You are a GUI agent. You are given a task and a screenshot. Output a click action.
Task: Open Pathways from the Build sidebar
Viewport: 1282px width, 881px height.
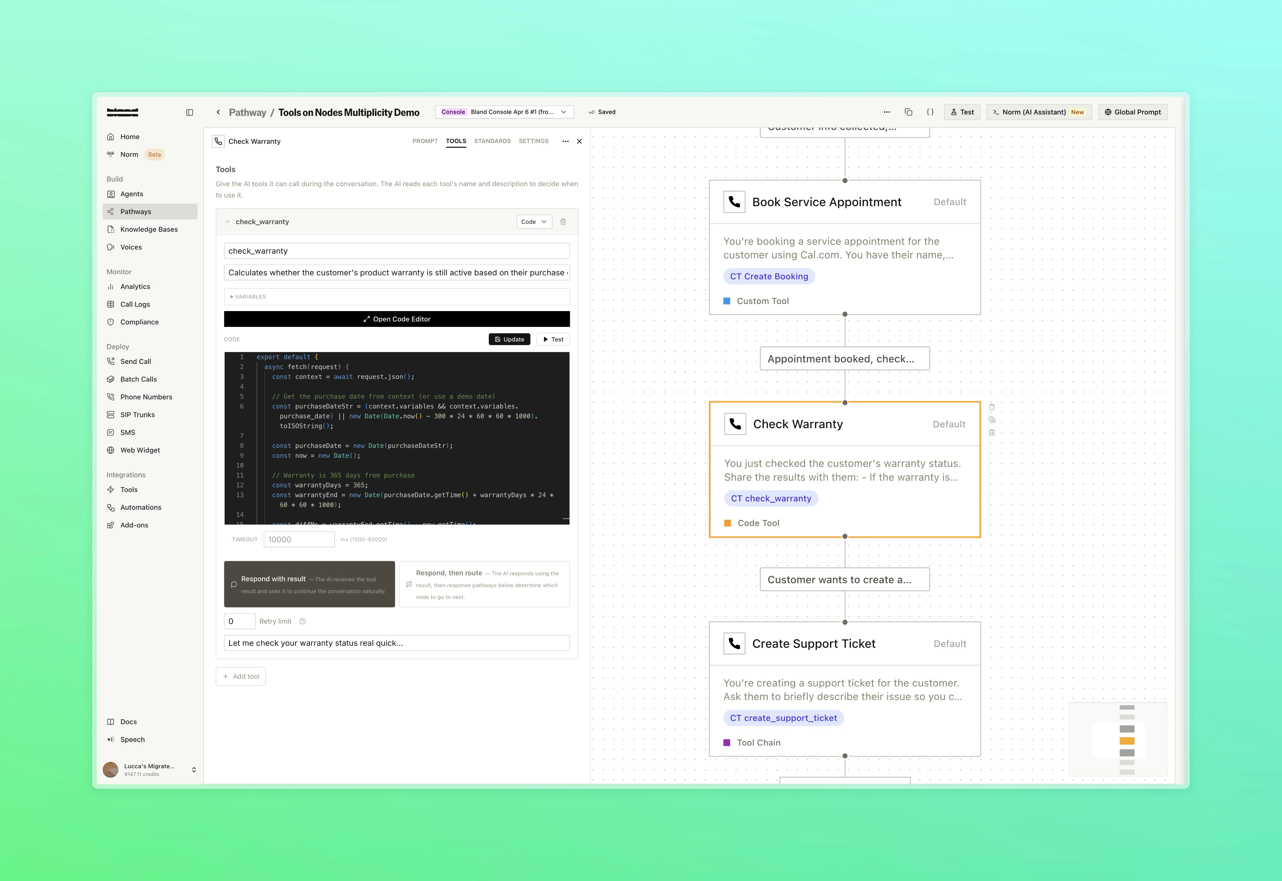135,211
